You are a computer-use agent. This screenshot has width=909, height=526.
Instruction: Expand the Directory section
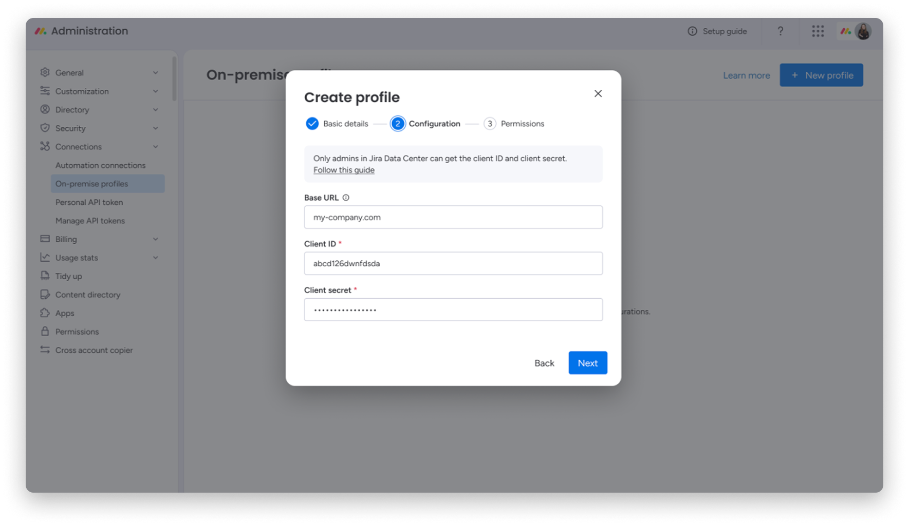[x=156, y=109]
